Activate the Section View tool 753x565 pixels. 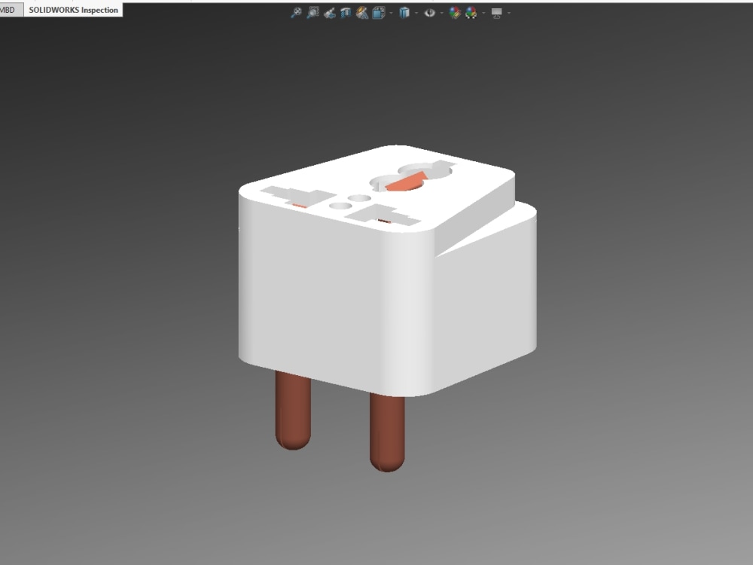point(344,12)
